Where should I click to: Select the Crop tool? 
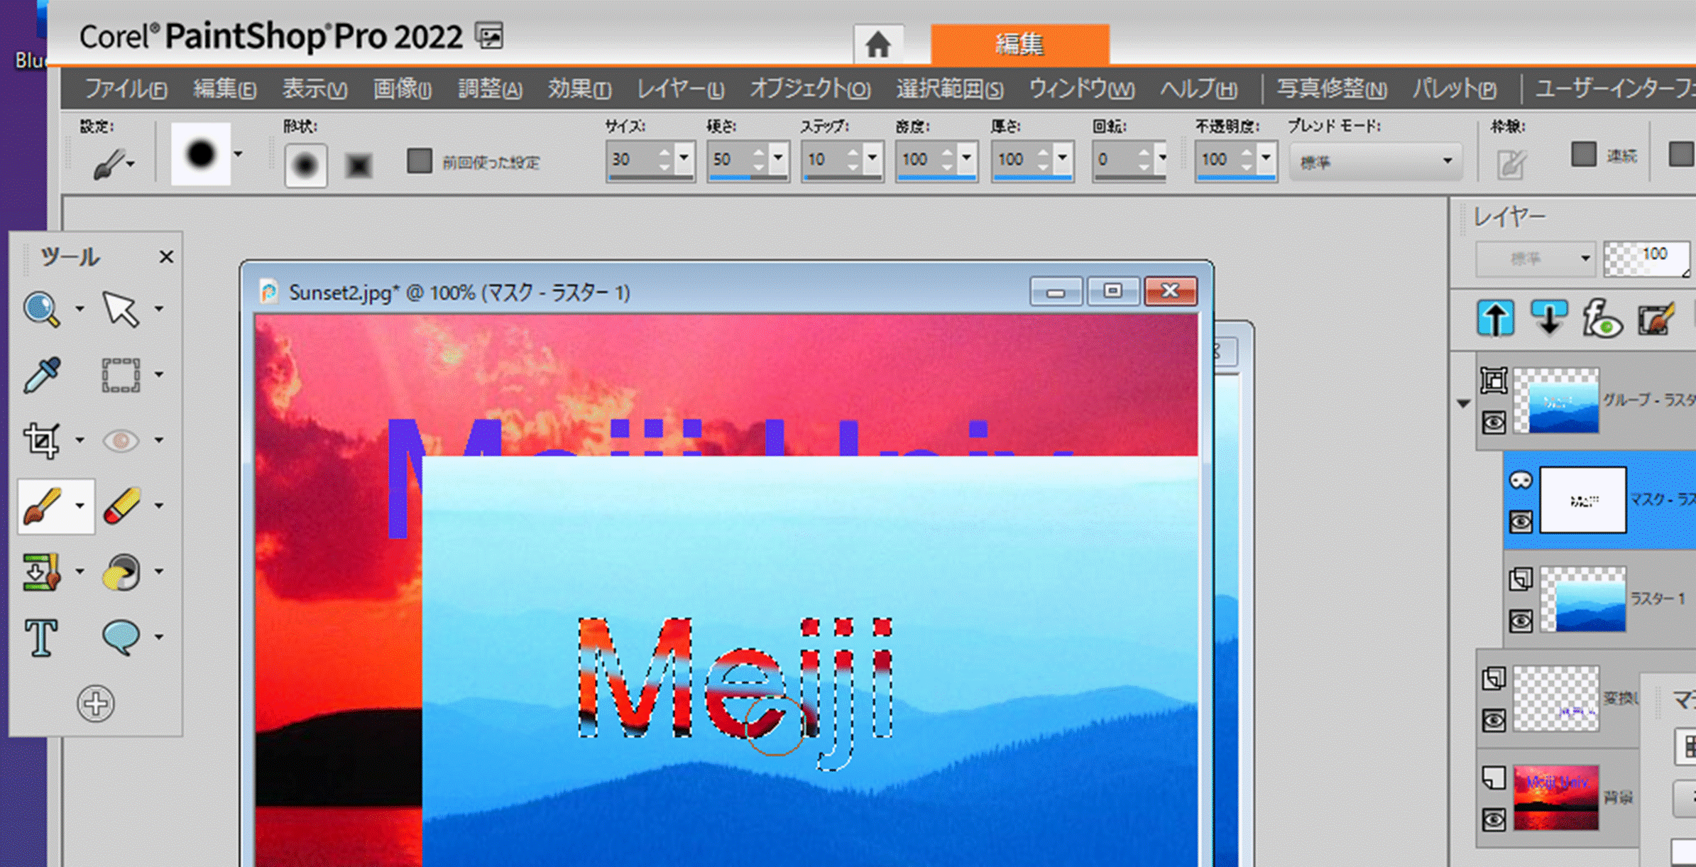[41, 440]
